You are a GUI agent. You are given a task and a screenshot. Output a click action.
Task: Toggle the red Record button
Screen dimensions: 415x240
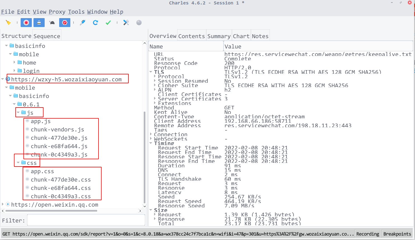pos(26,23)
